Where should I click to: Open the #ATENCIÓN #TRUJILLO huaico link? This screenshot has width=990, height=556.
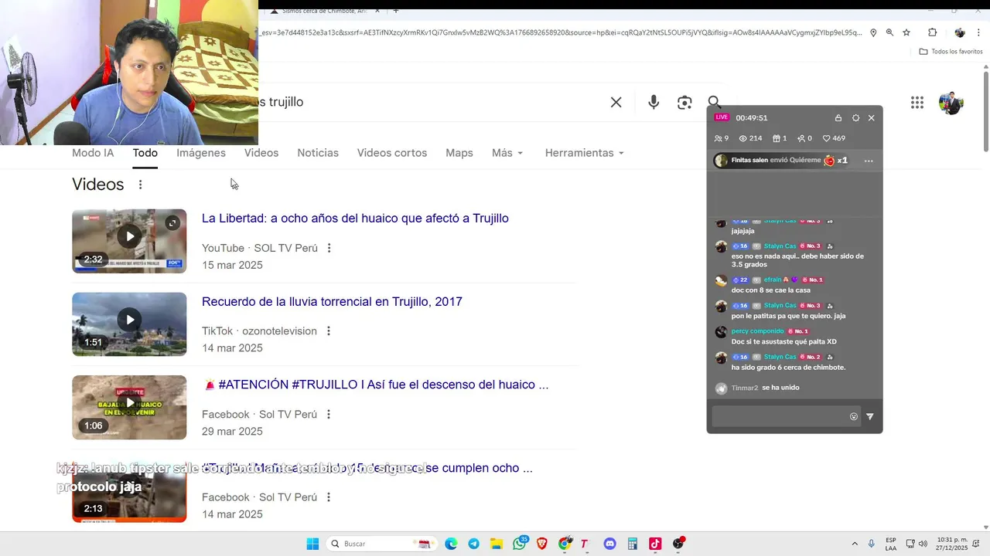376,385
